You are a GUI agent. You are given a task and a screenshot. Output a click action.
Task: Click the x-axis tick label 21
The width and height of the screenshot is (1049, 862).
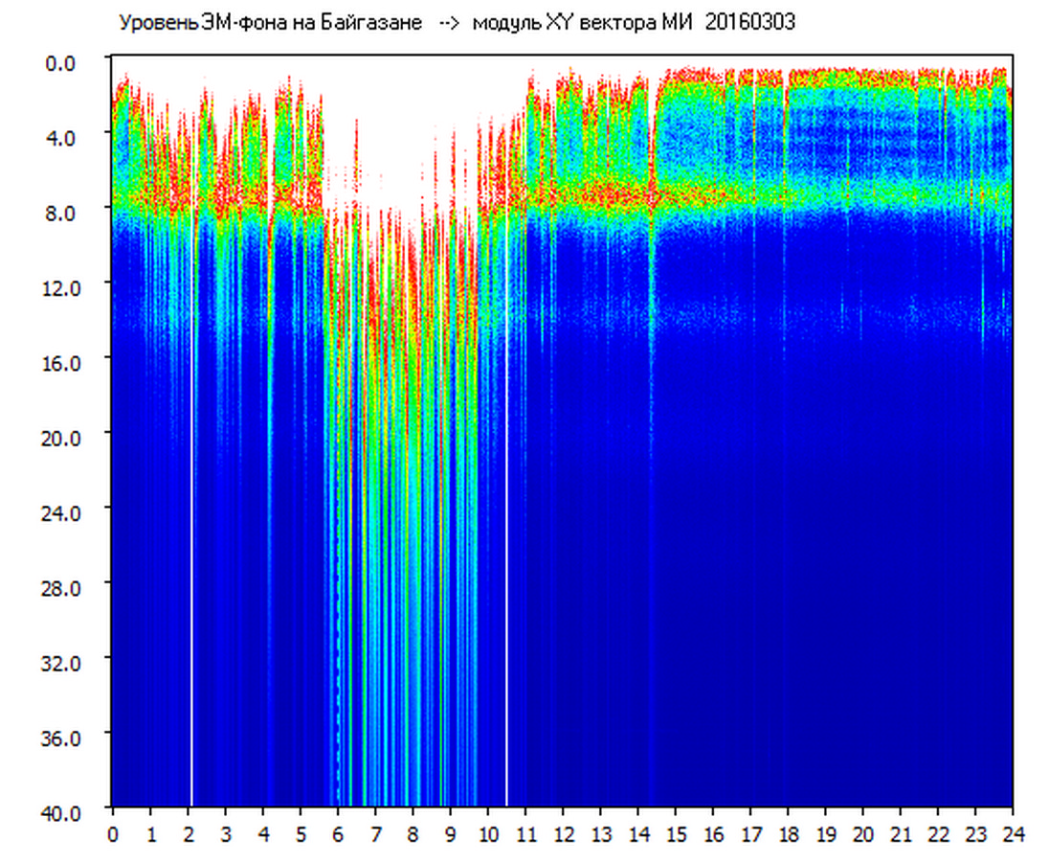[901, 834]
